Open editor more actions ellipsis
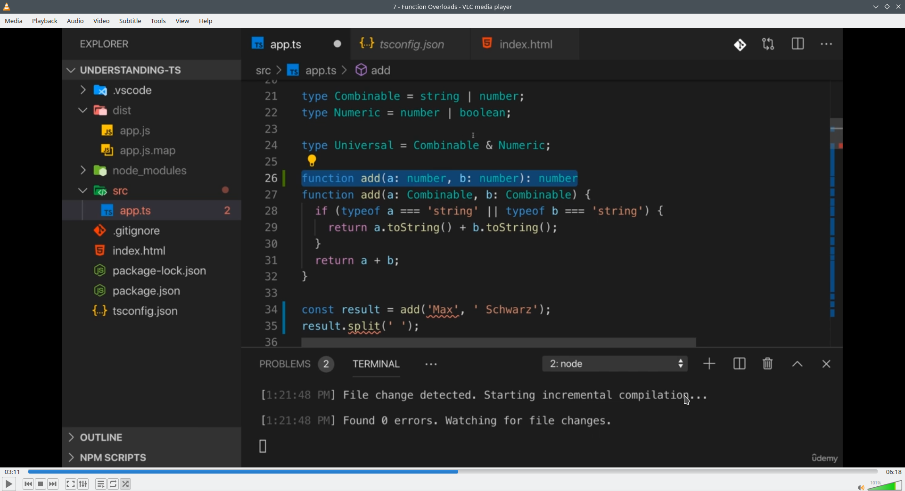The height and width of the screenshot is (491, 905). pos(827,44)
